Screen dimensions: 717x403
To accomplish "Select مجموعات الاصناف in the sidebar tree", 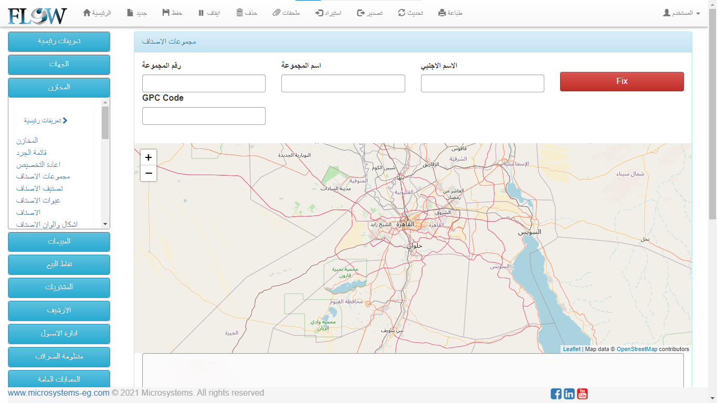I will pos(43,176).
